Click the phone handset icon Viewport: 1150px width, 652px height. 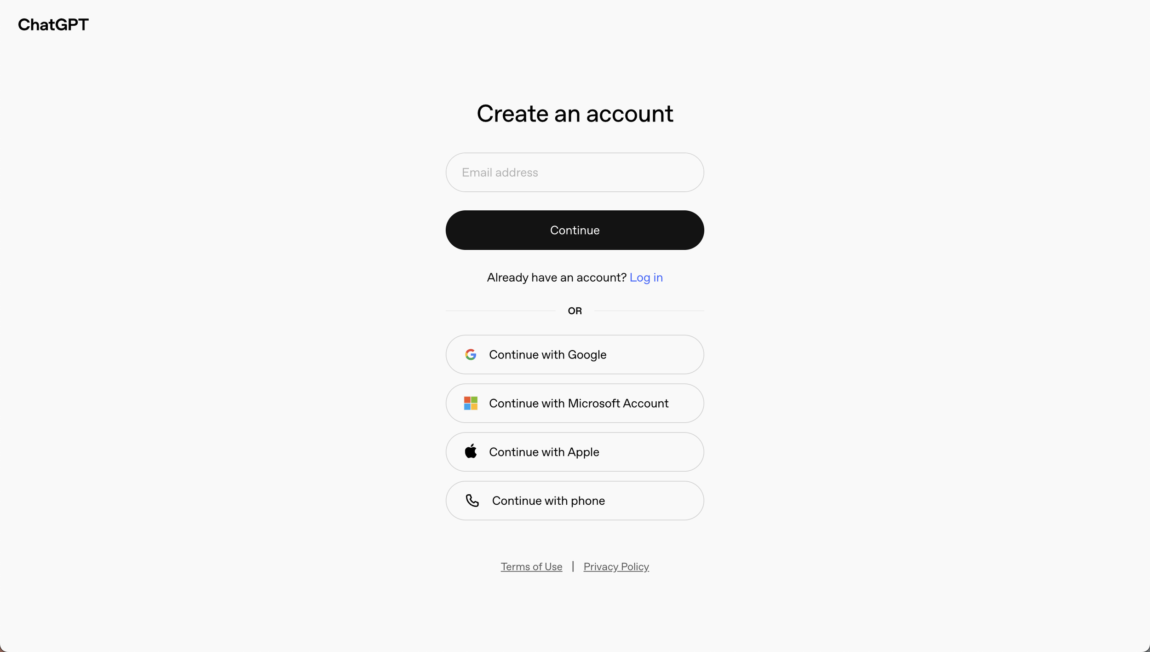[472, 501]
